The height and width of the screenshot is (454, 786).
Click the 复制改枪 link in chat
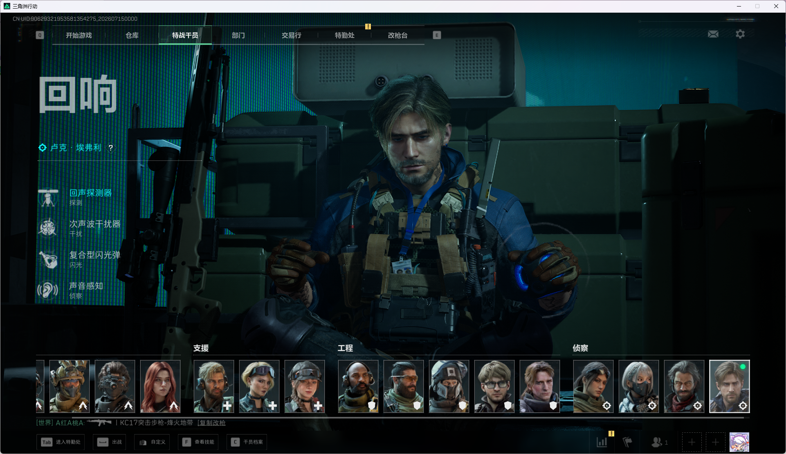click(212, 423)
